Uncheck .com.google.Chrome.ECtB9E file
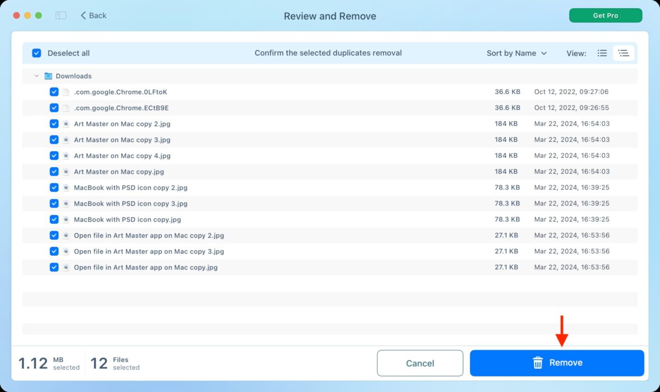This screenshot has height=392, width=660. point(54,108)
